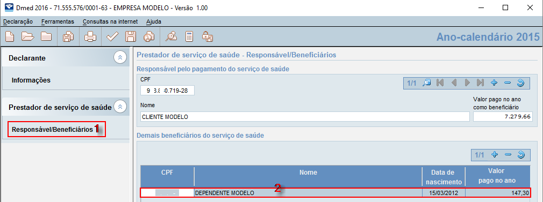Click the value cell 147,30

[x=497, y=193]
